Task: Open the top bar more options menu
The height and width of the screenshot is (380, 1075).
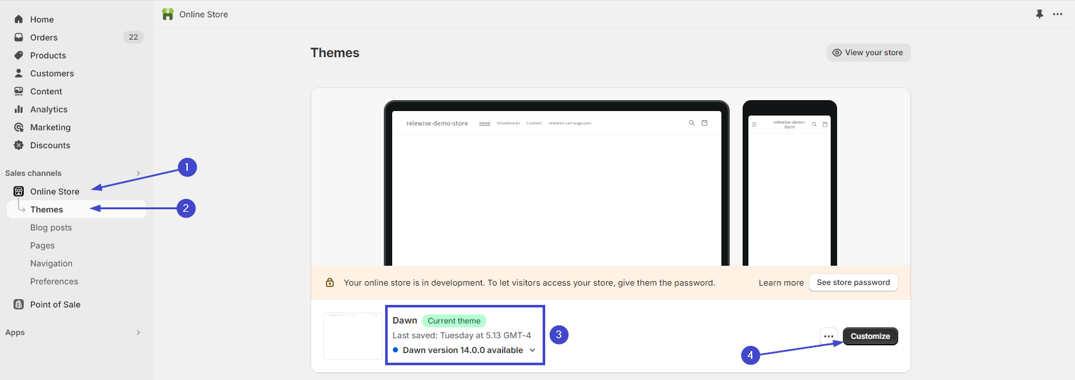Action: coord(1058,14)
